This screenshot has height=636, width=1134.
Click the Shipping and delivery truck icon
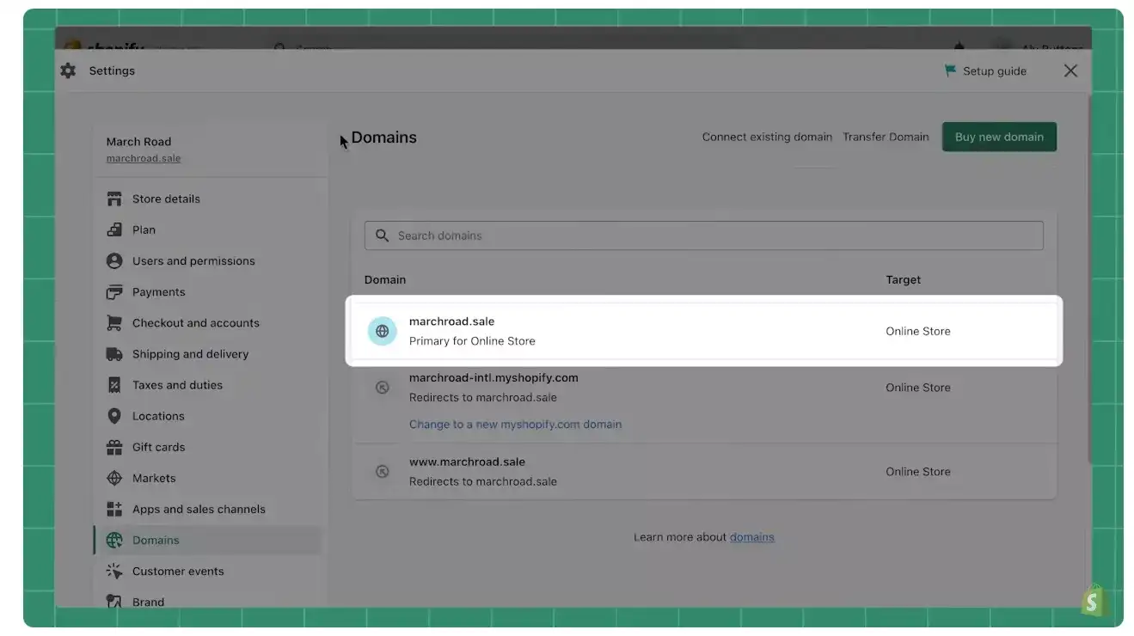click(x=114, y=354)
